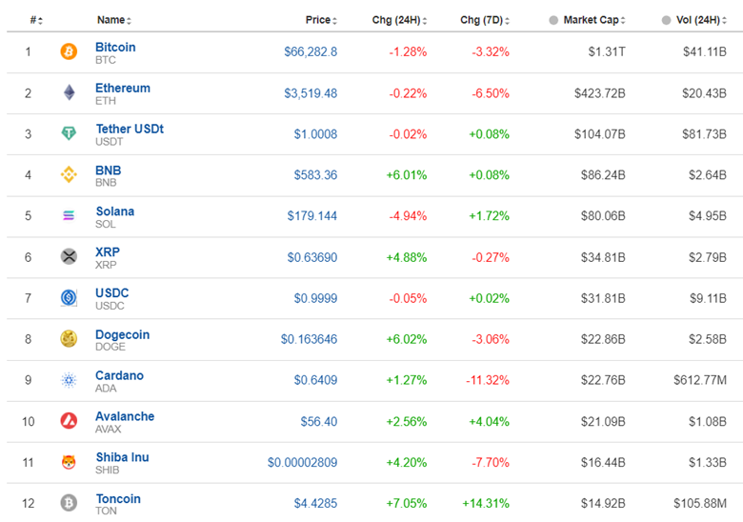Select Toncoin volume $105.88M

(x=700, y=503)
